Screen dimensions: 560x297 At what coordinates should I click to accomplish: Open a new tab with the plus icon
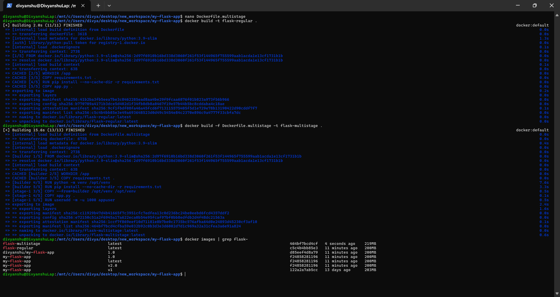pos(98,6)
